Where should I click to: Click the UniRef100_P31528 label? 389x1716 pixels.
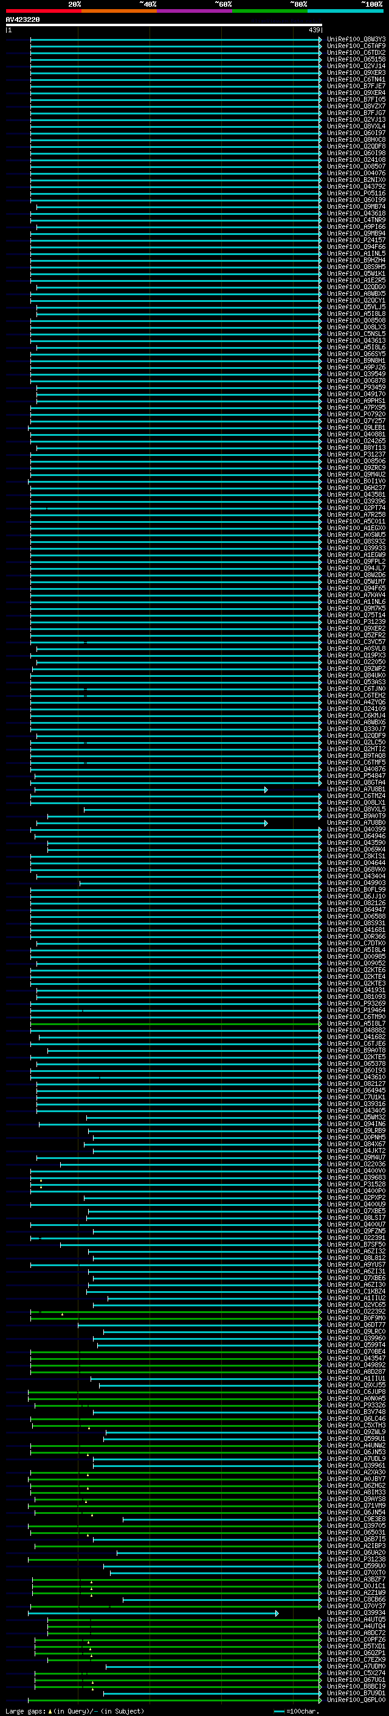pos(356,1184)
